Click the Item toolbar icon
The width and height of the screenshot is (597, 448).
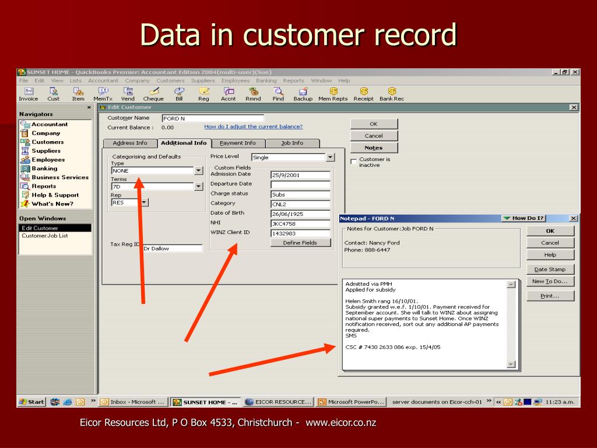tap(78, 94)
